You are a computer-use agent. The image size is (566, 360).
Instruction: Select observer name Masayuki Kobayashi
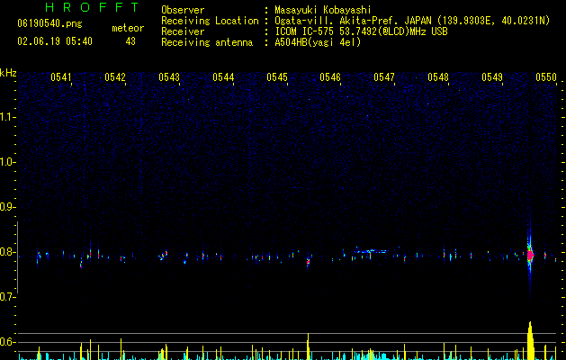(322, 10)
